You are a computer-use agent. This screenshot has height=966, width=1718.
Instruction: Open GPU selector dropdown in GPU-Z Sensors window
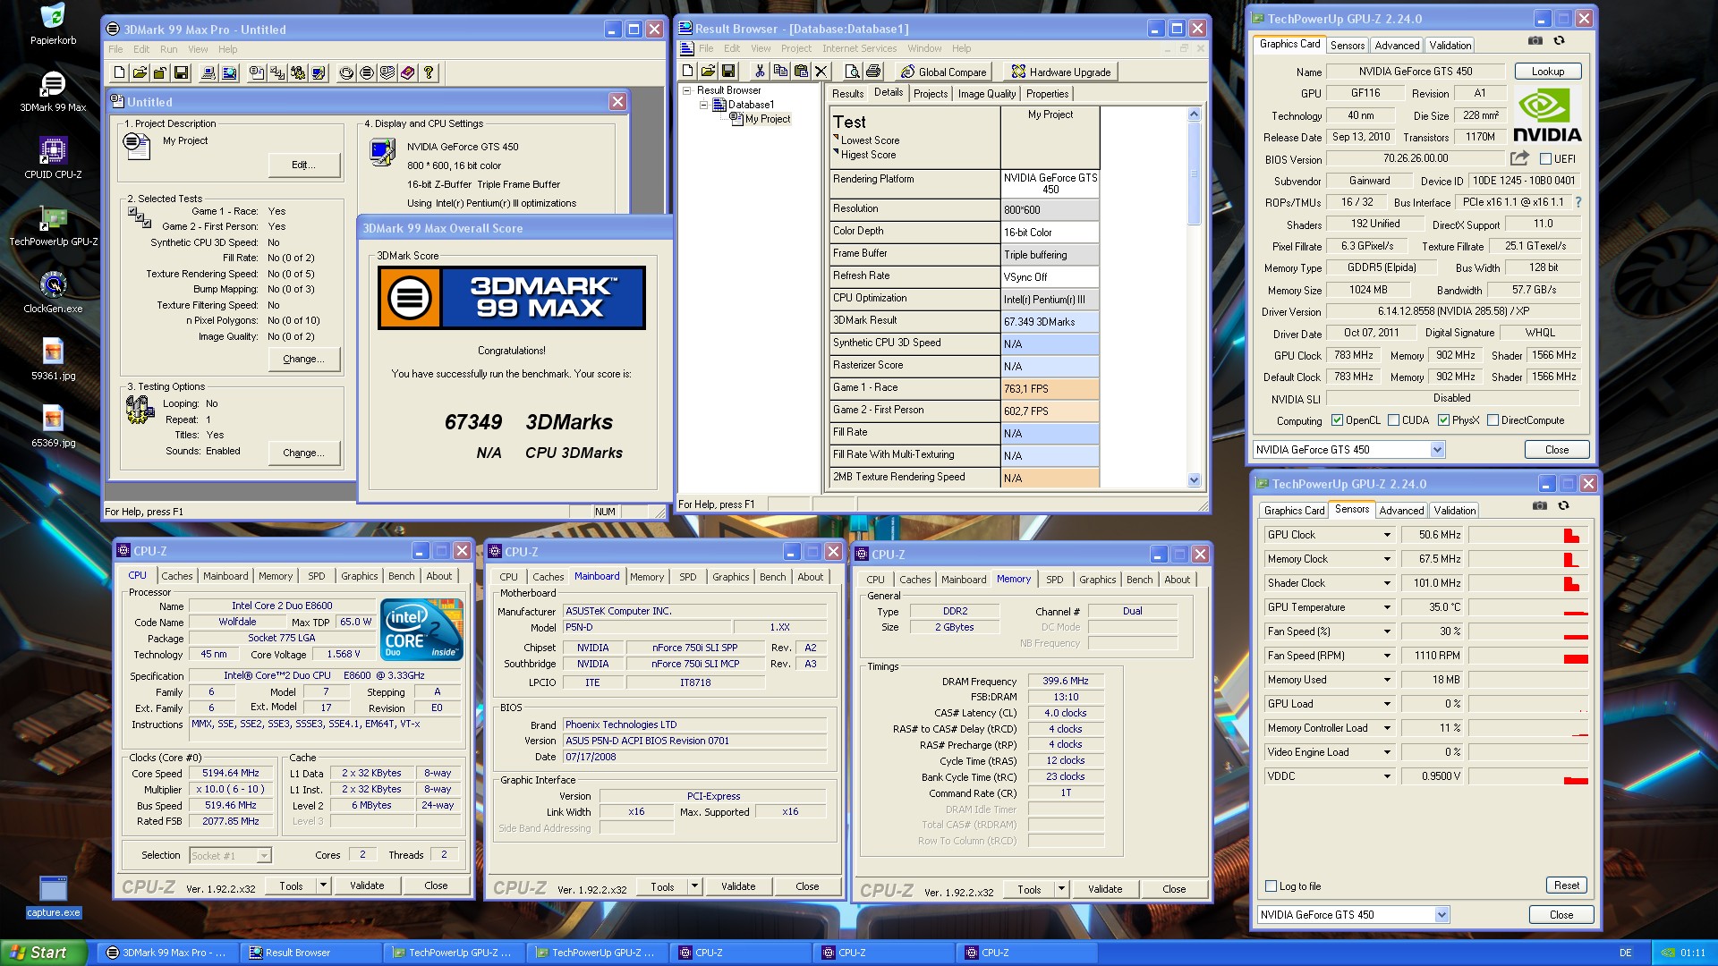click(1442, 915)
